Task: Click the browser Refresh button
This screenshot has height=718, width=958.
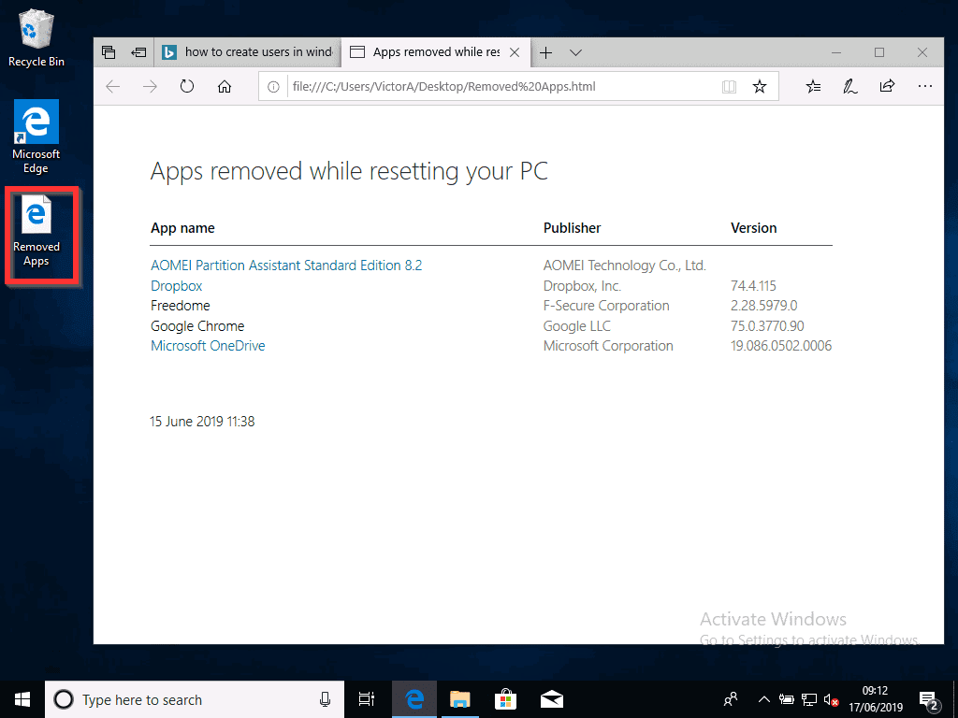Action: 187,87
